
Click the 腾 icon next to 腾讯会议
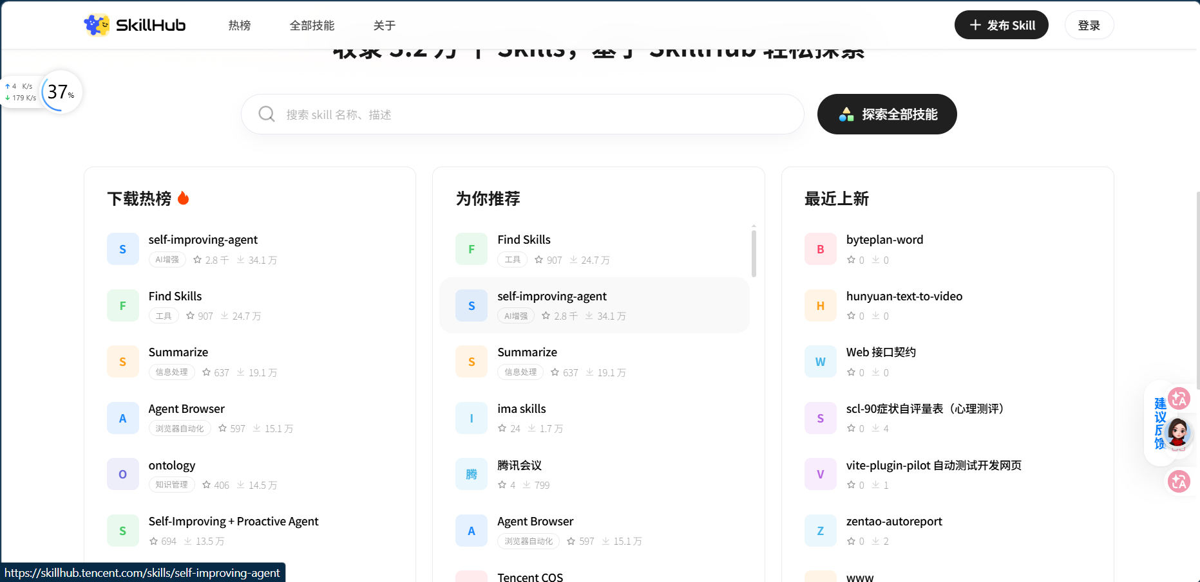click(471, 474)
